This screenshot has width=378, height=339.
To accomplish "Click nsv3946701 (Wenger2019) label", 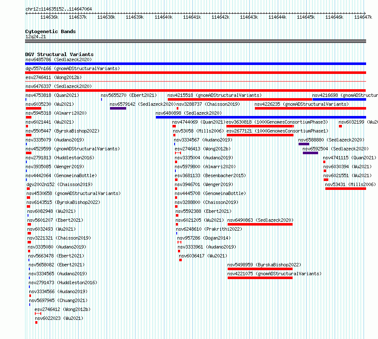I will coord(204,184).
